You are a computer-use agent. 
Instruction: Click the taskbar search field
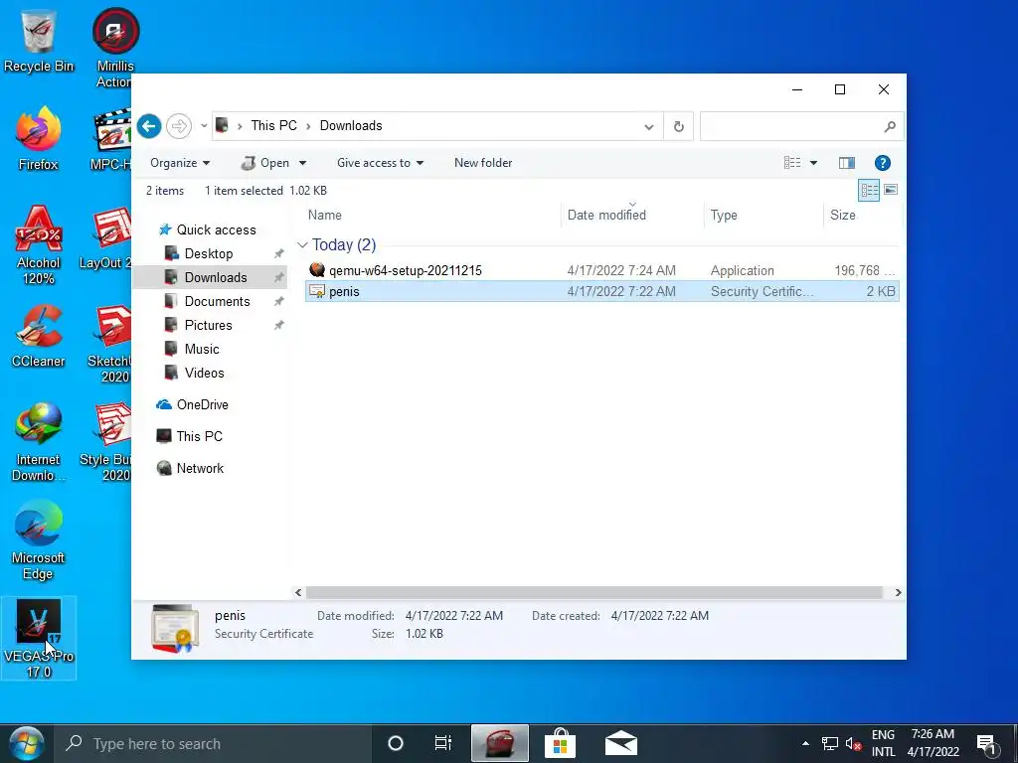(x=213, y=743)
